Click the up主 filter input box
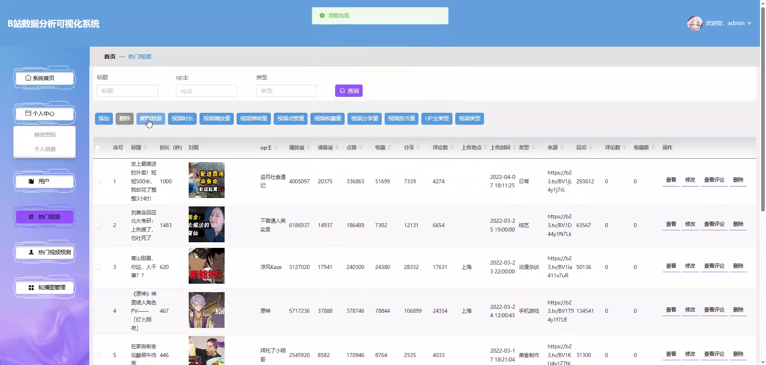 point(206,91)
